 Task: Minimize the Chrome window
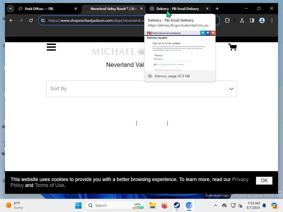(246, 9)
